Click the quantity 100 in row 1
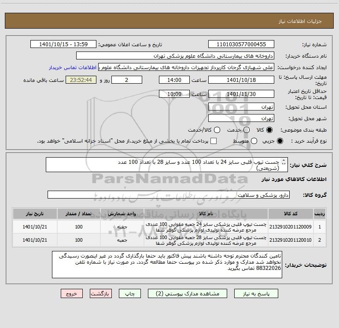This screenshot has height=328, width=339. tap(79, 227)
